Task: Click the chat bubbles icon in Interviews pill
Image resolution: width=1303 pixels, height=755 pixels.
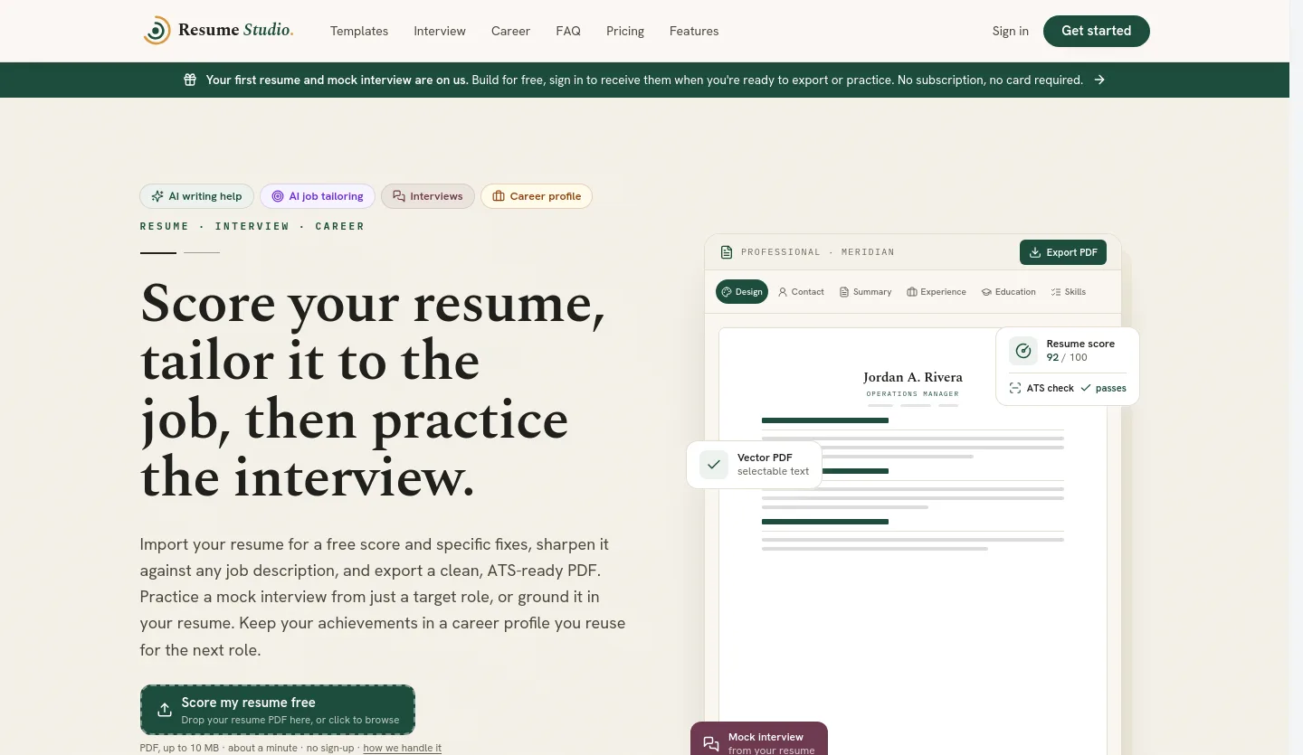Action: pos(399,196)
